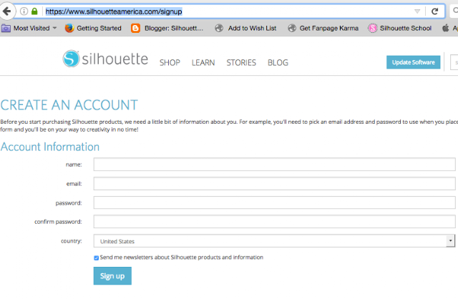Click the Apple icon bookmark
This screenshot has height=299, width=458.
tap(445, 29)
